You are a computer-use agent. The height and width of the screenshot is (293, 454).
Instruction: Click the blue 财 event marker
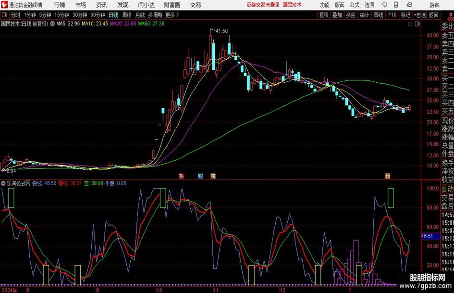coord(200,176)
